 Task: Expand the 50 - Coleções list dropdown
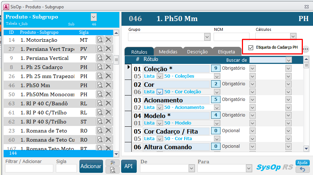pos(217,76)
